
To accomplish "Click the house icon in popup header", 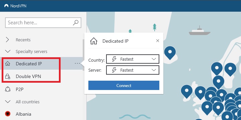I will click(94, 41).
